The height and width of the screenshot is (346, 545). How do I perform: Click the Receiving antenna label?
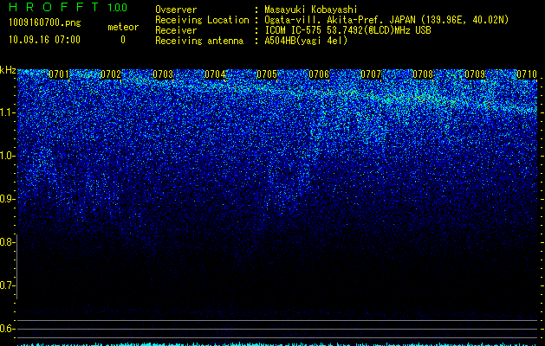pos(199,41)
